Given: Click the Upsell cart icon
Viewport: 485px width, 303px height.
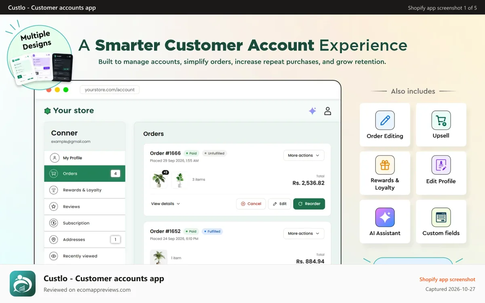Looking at the screenshot, I should click(441, 120).
